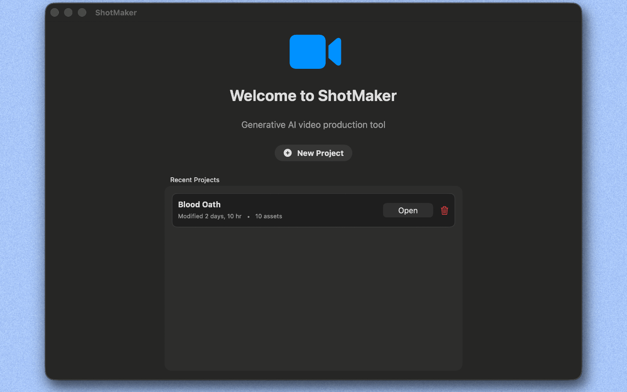Viewport: 627px width, 392px height.
Task: Click the Recent Projects heading
Action: coord(195,180)
